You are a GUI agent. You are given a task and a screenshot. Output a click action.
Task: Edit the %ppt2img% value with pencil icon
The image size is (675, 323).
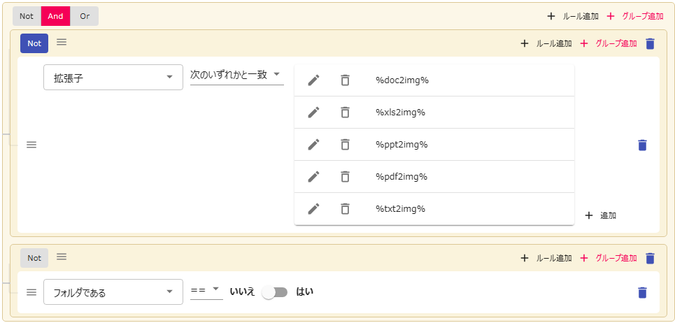pos(313,145)
